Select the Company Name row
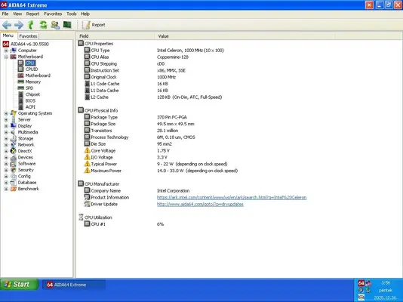 (x=239, y=191)
